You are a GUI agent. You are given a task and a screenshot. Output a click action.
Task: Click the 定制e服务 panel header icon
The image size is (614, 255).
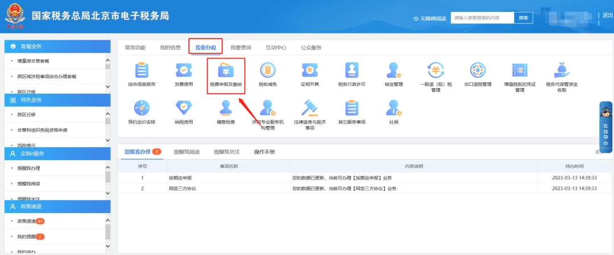tap(13, 153)
